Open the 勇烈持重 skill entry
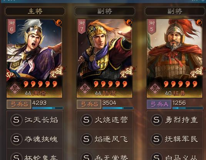Image resolution: width=206 pixels, height=160 pixels. tap(175, 120)
